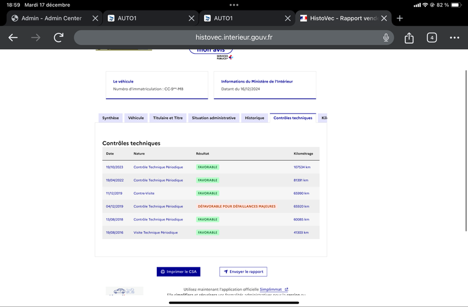Viewport: 468px width, 307px height.
Task: Click the 41303 km value
Action: 301,233
